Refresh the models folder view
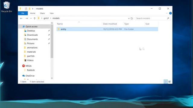The height and width of the screenshot is (108, 193). click(x=132, y=18)
